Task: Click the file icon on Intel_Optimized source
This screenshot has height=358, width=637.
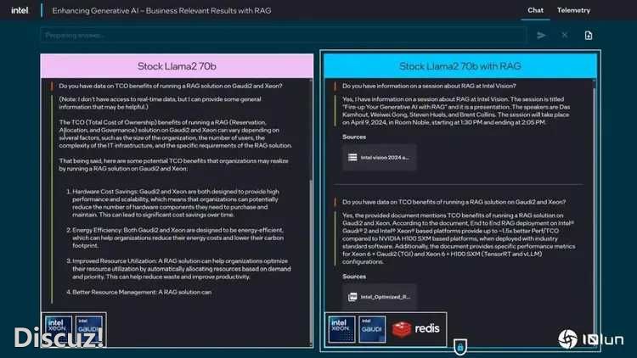Action: 352,297
